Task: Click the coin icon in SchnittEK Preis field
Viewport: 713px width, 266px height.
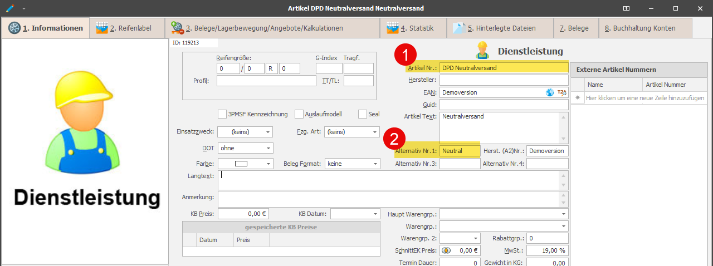Action: [x=446, y=250]
